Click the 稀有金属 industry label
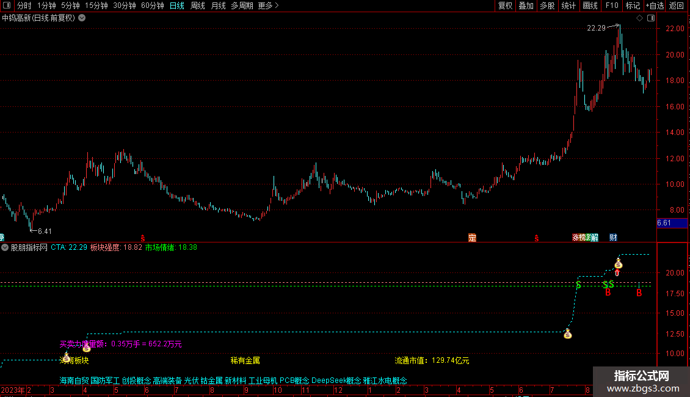 (245, 360)
